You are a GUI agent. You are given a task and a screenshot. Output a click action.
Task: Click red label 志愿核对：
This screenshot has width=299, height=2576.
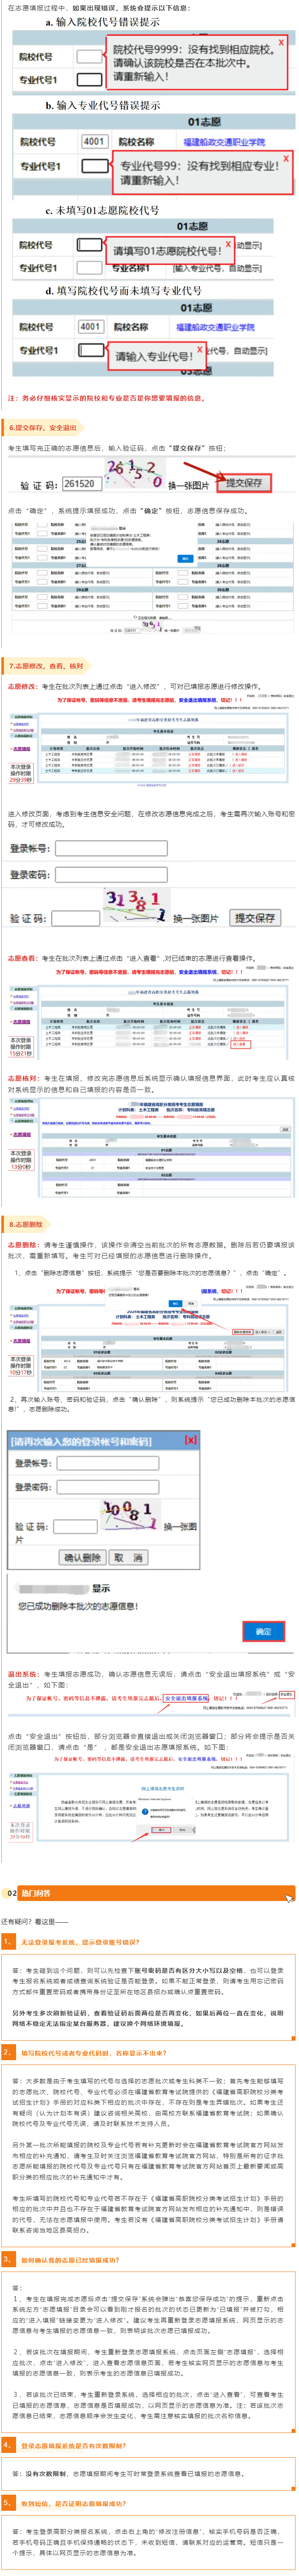(x=24, y=1078)
